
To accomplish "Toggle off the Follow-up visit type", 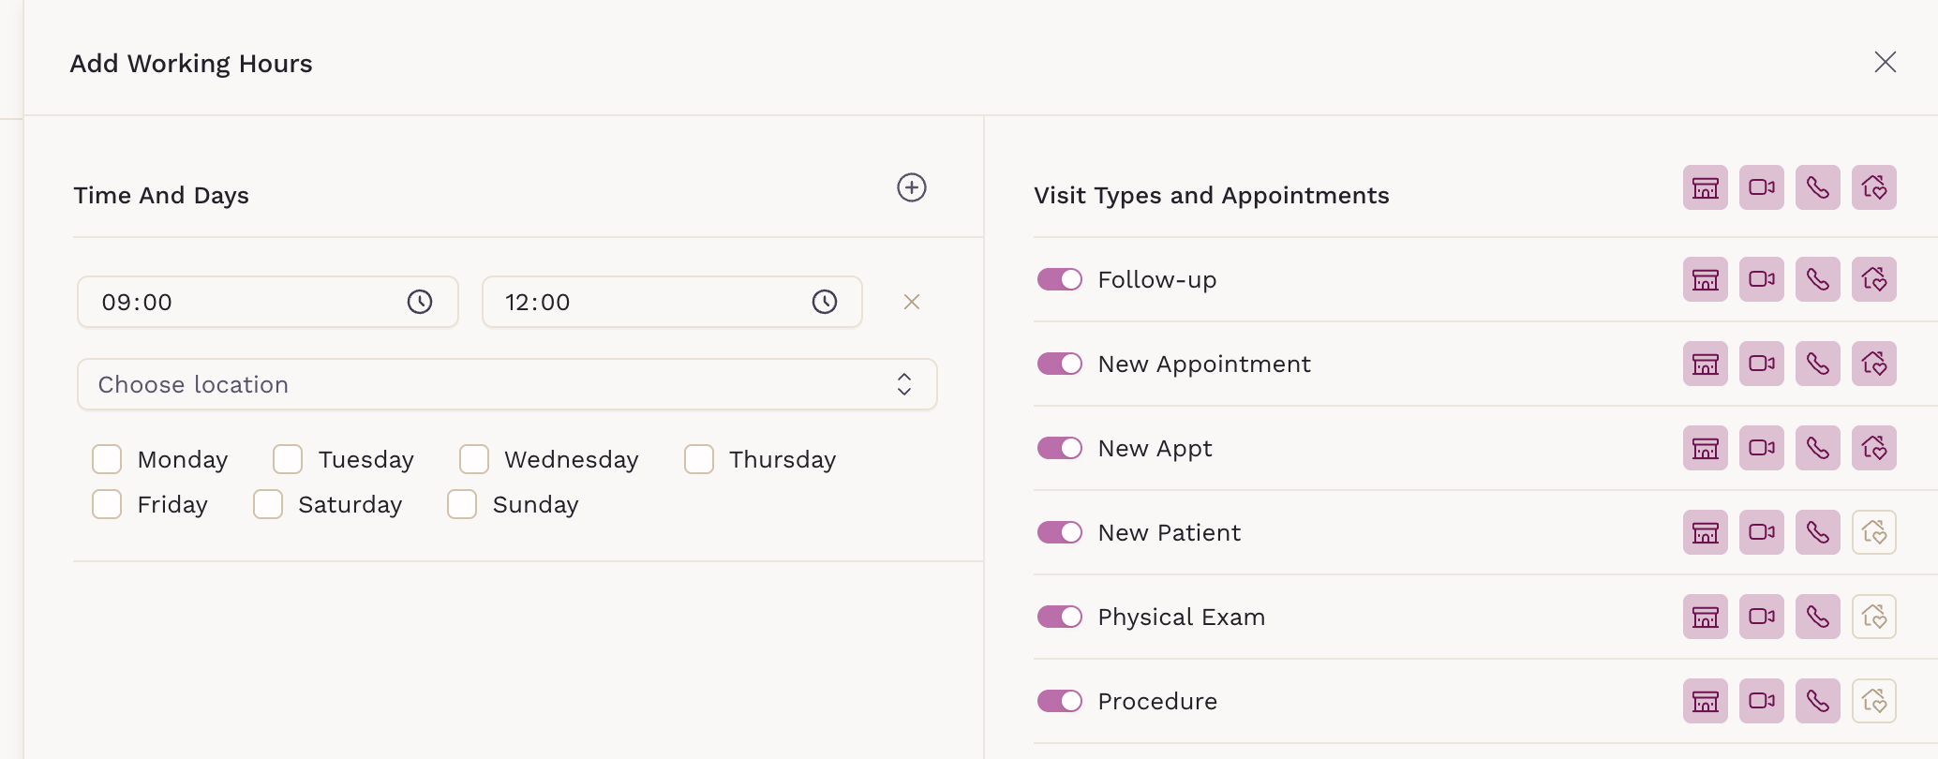I will [1059, 279].
